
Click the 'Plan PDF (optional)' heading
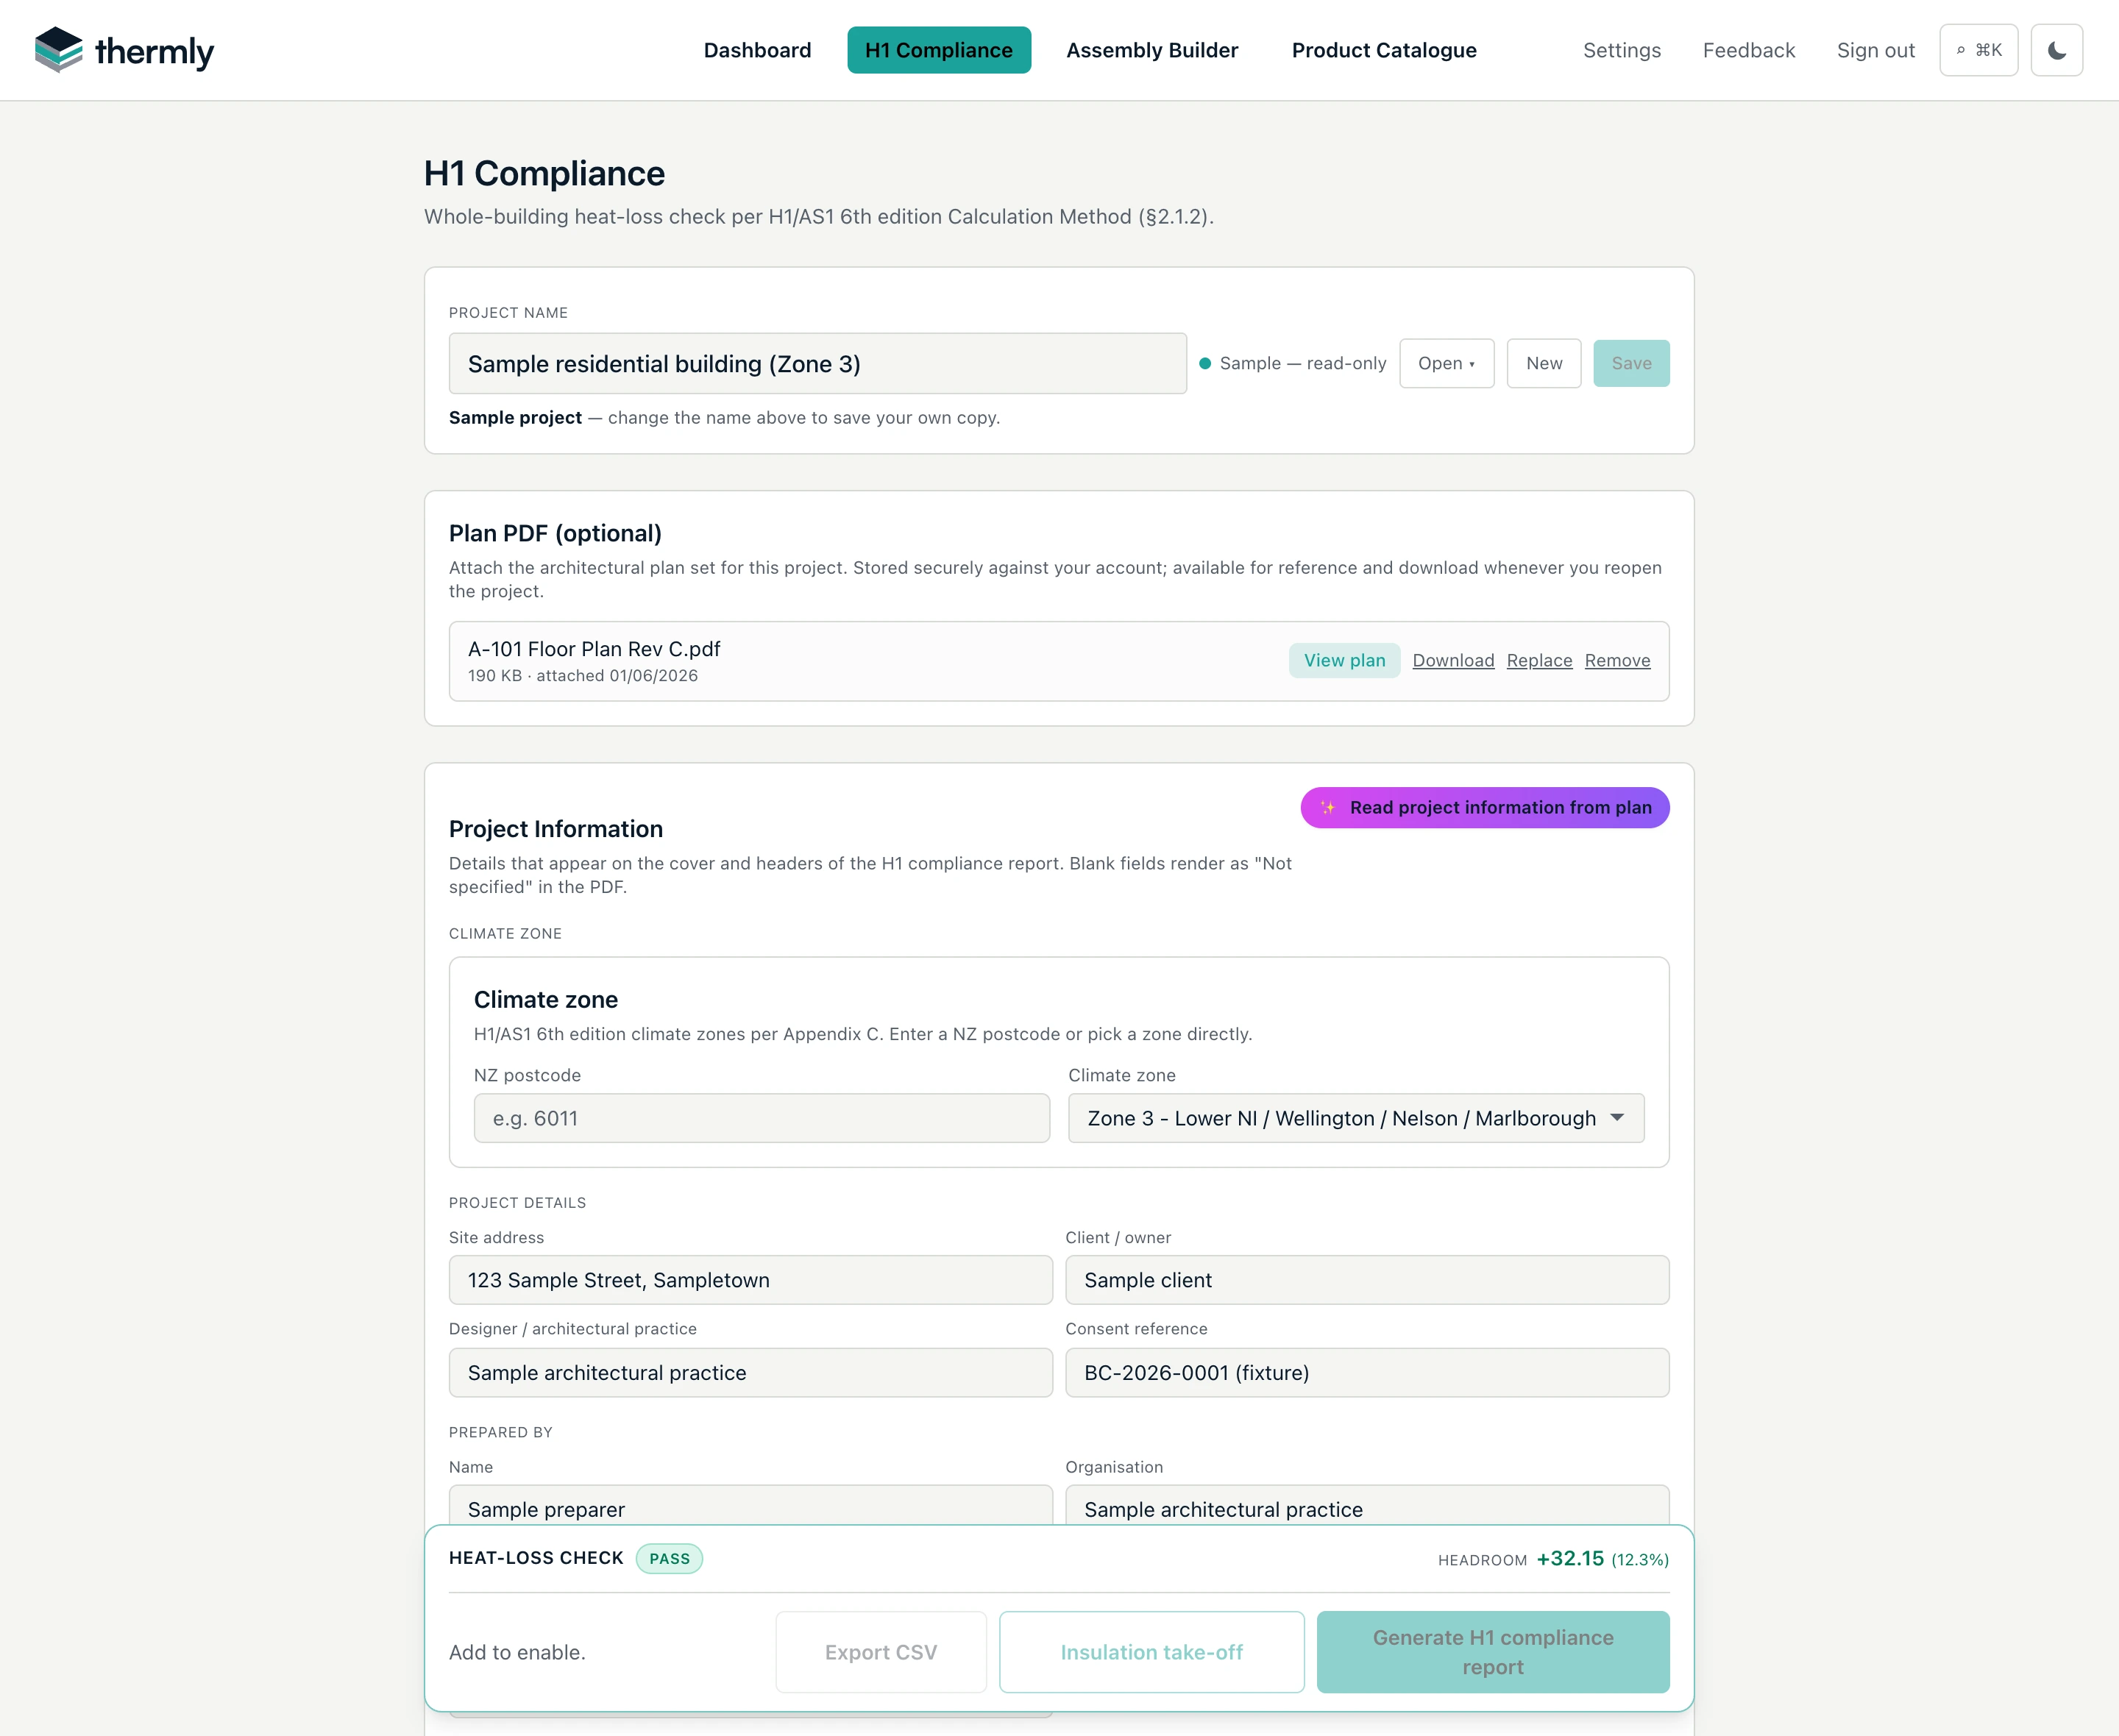(x=555, y=533)
